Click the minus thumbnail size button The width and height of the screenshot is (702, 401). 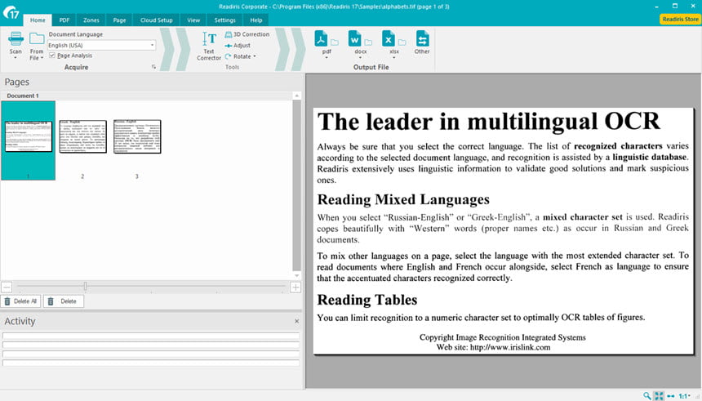point(7,287)
